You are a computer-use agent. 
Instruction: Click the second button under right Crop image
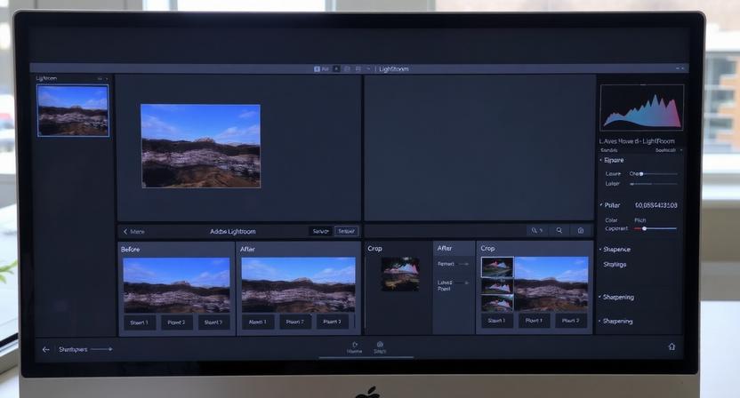click(534, 321)
